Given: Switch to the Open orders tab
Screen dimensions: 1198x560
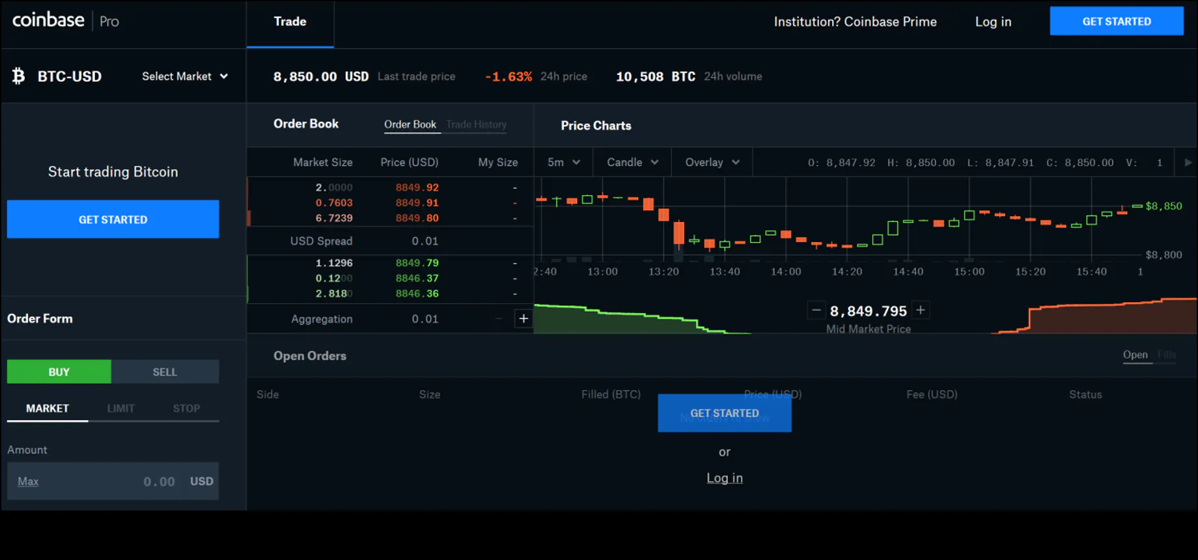Looking at the screenshot, I should pyautogui.click(x=1135, y=355).
